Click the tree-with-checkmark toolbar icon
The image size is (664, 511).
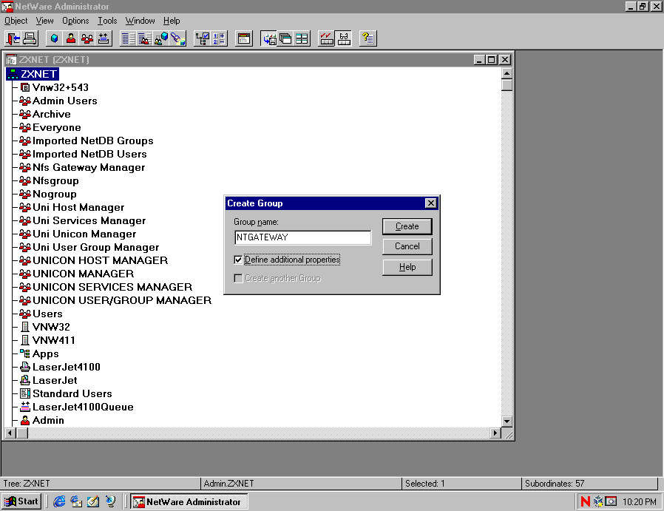pyautogui.click(x=203, y=38)
